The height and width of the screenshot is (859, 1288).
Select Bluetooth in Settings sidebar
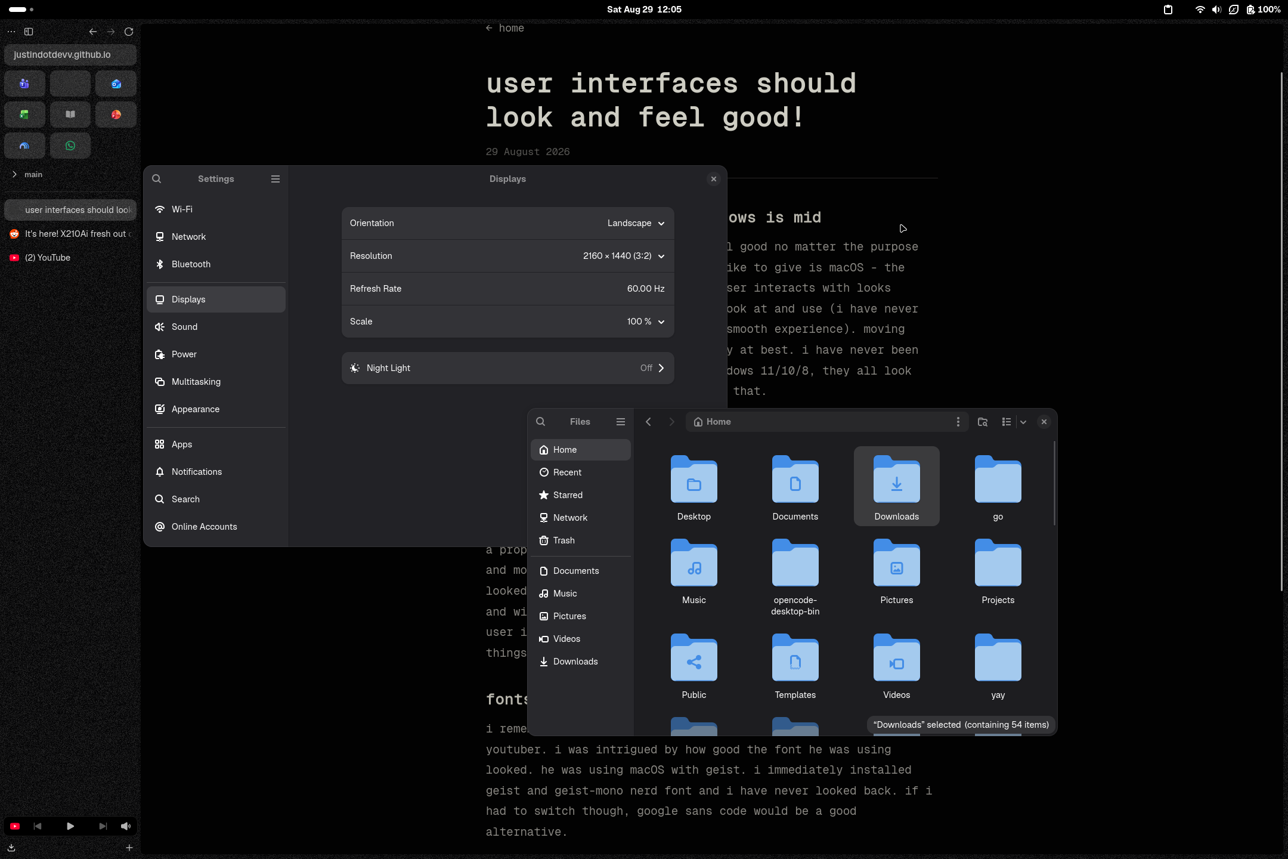coord(216,264)
